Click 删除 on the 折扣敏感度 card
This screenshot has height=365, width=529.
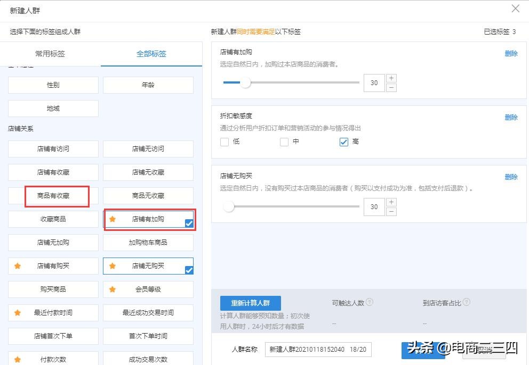tap(511, 117)
